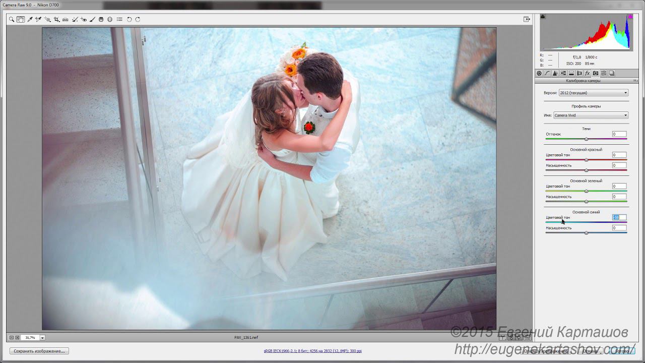This screenshot has width=645, height=363.
Task: Toggle highlight clipping warning in histogram
Action: 630,17
